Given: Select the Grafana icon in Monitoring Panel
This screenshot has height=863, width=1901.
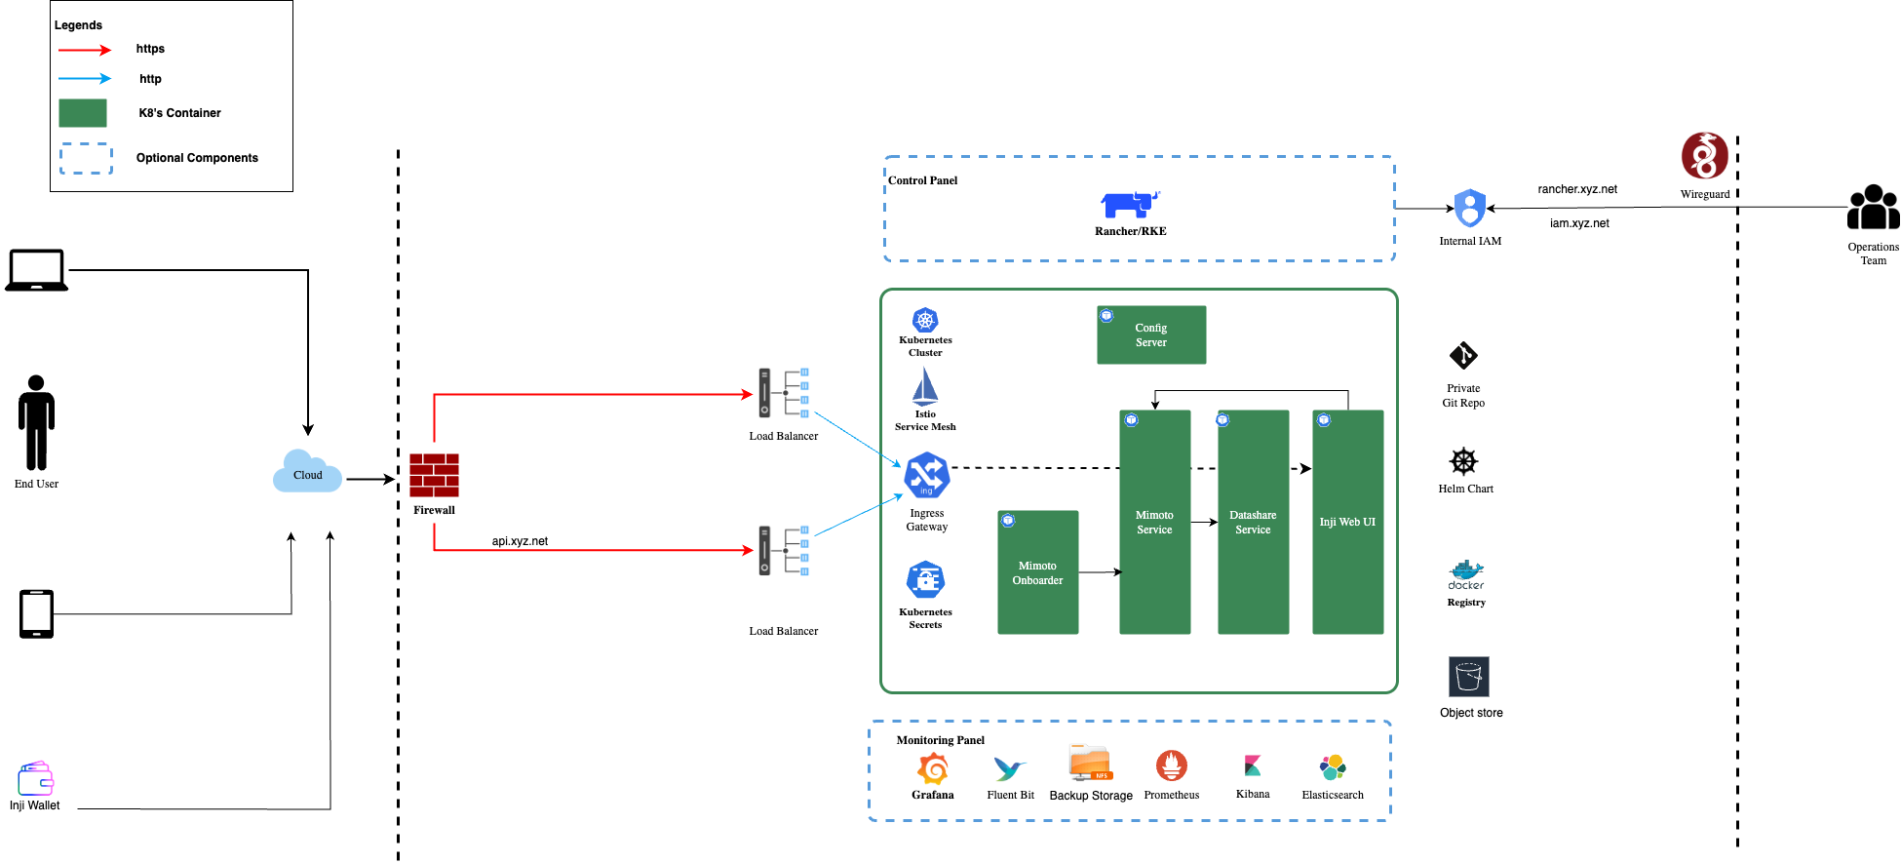Looking at the screenshot, I should click(933, 768).
